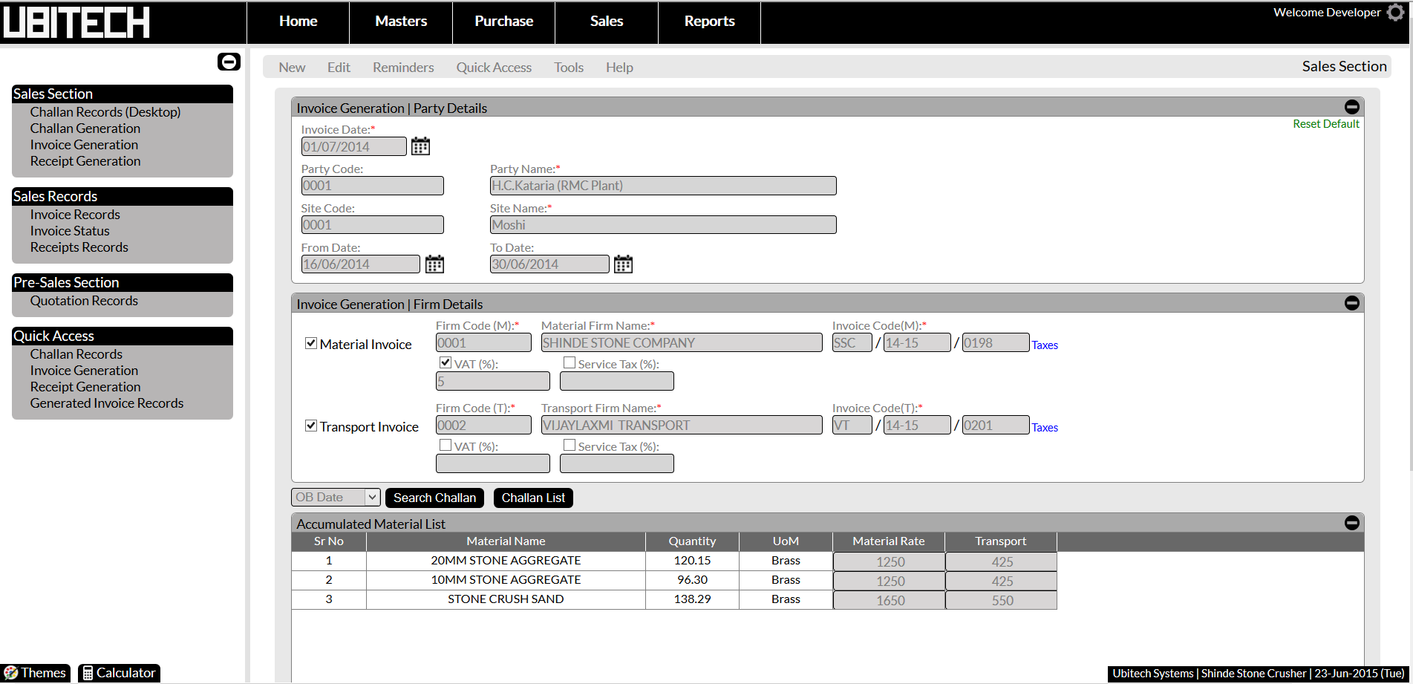Open the Invoice Date calendar picker
Screen dimensions: 1413x684
coord(420,146)
